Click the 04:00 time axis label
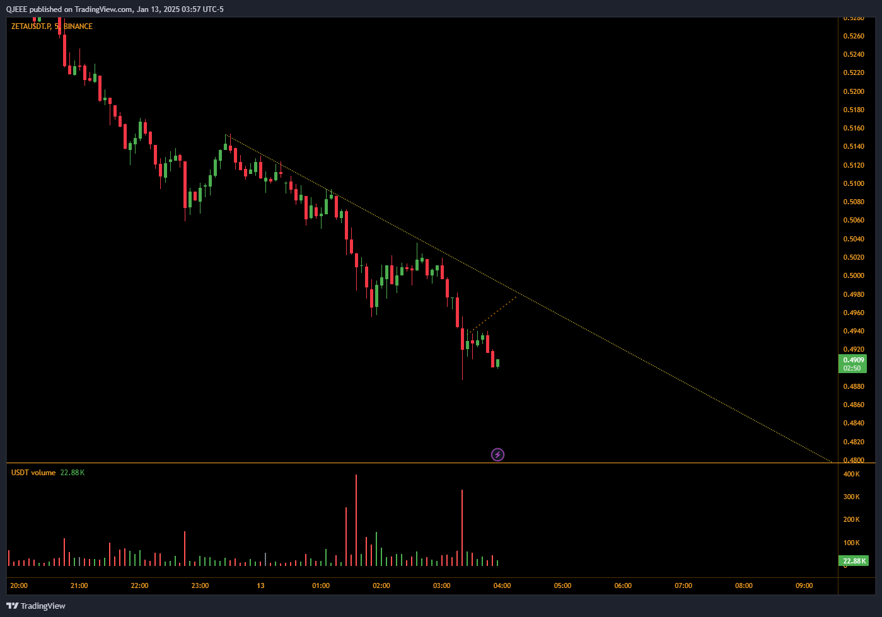882x617 pixels. (x=502, y=585)
